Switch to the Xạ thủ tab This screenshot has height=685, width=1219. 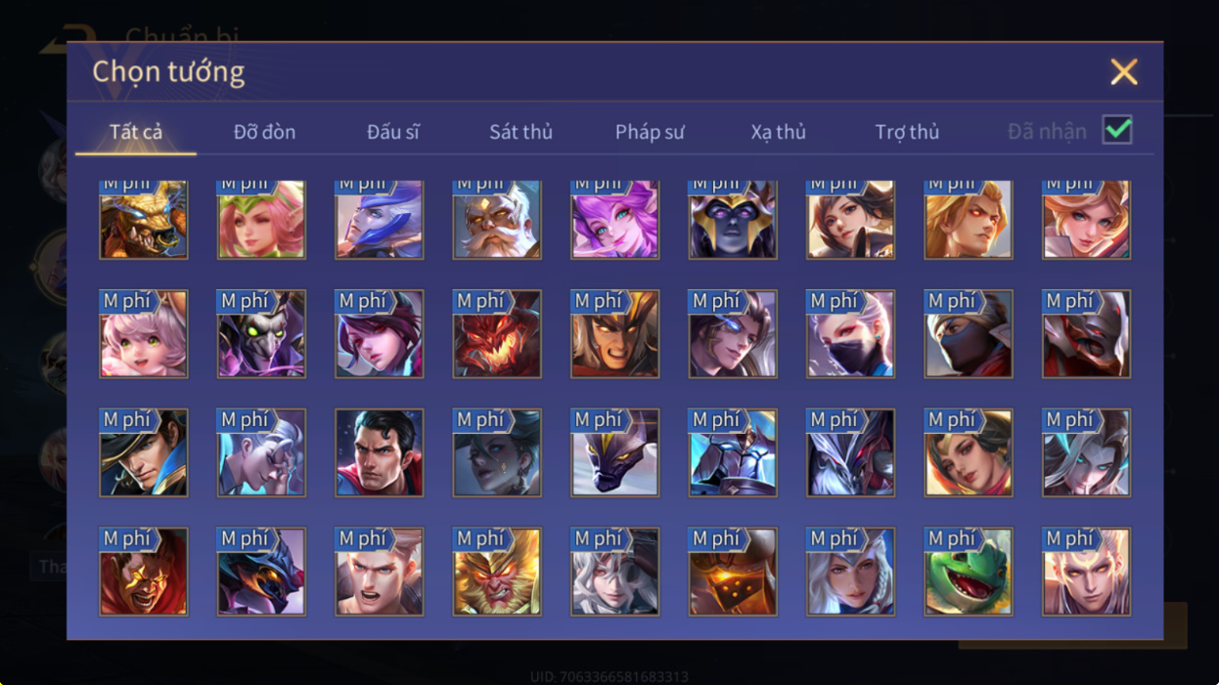tap(779, 132)
